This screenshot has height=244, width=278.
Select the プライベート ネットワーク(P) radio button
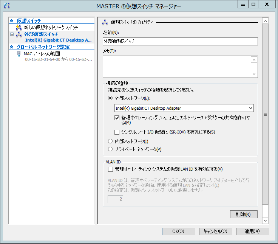tap(110, 149)
